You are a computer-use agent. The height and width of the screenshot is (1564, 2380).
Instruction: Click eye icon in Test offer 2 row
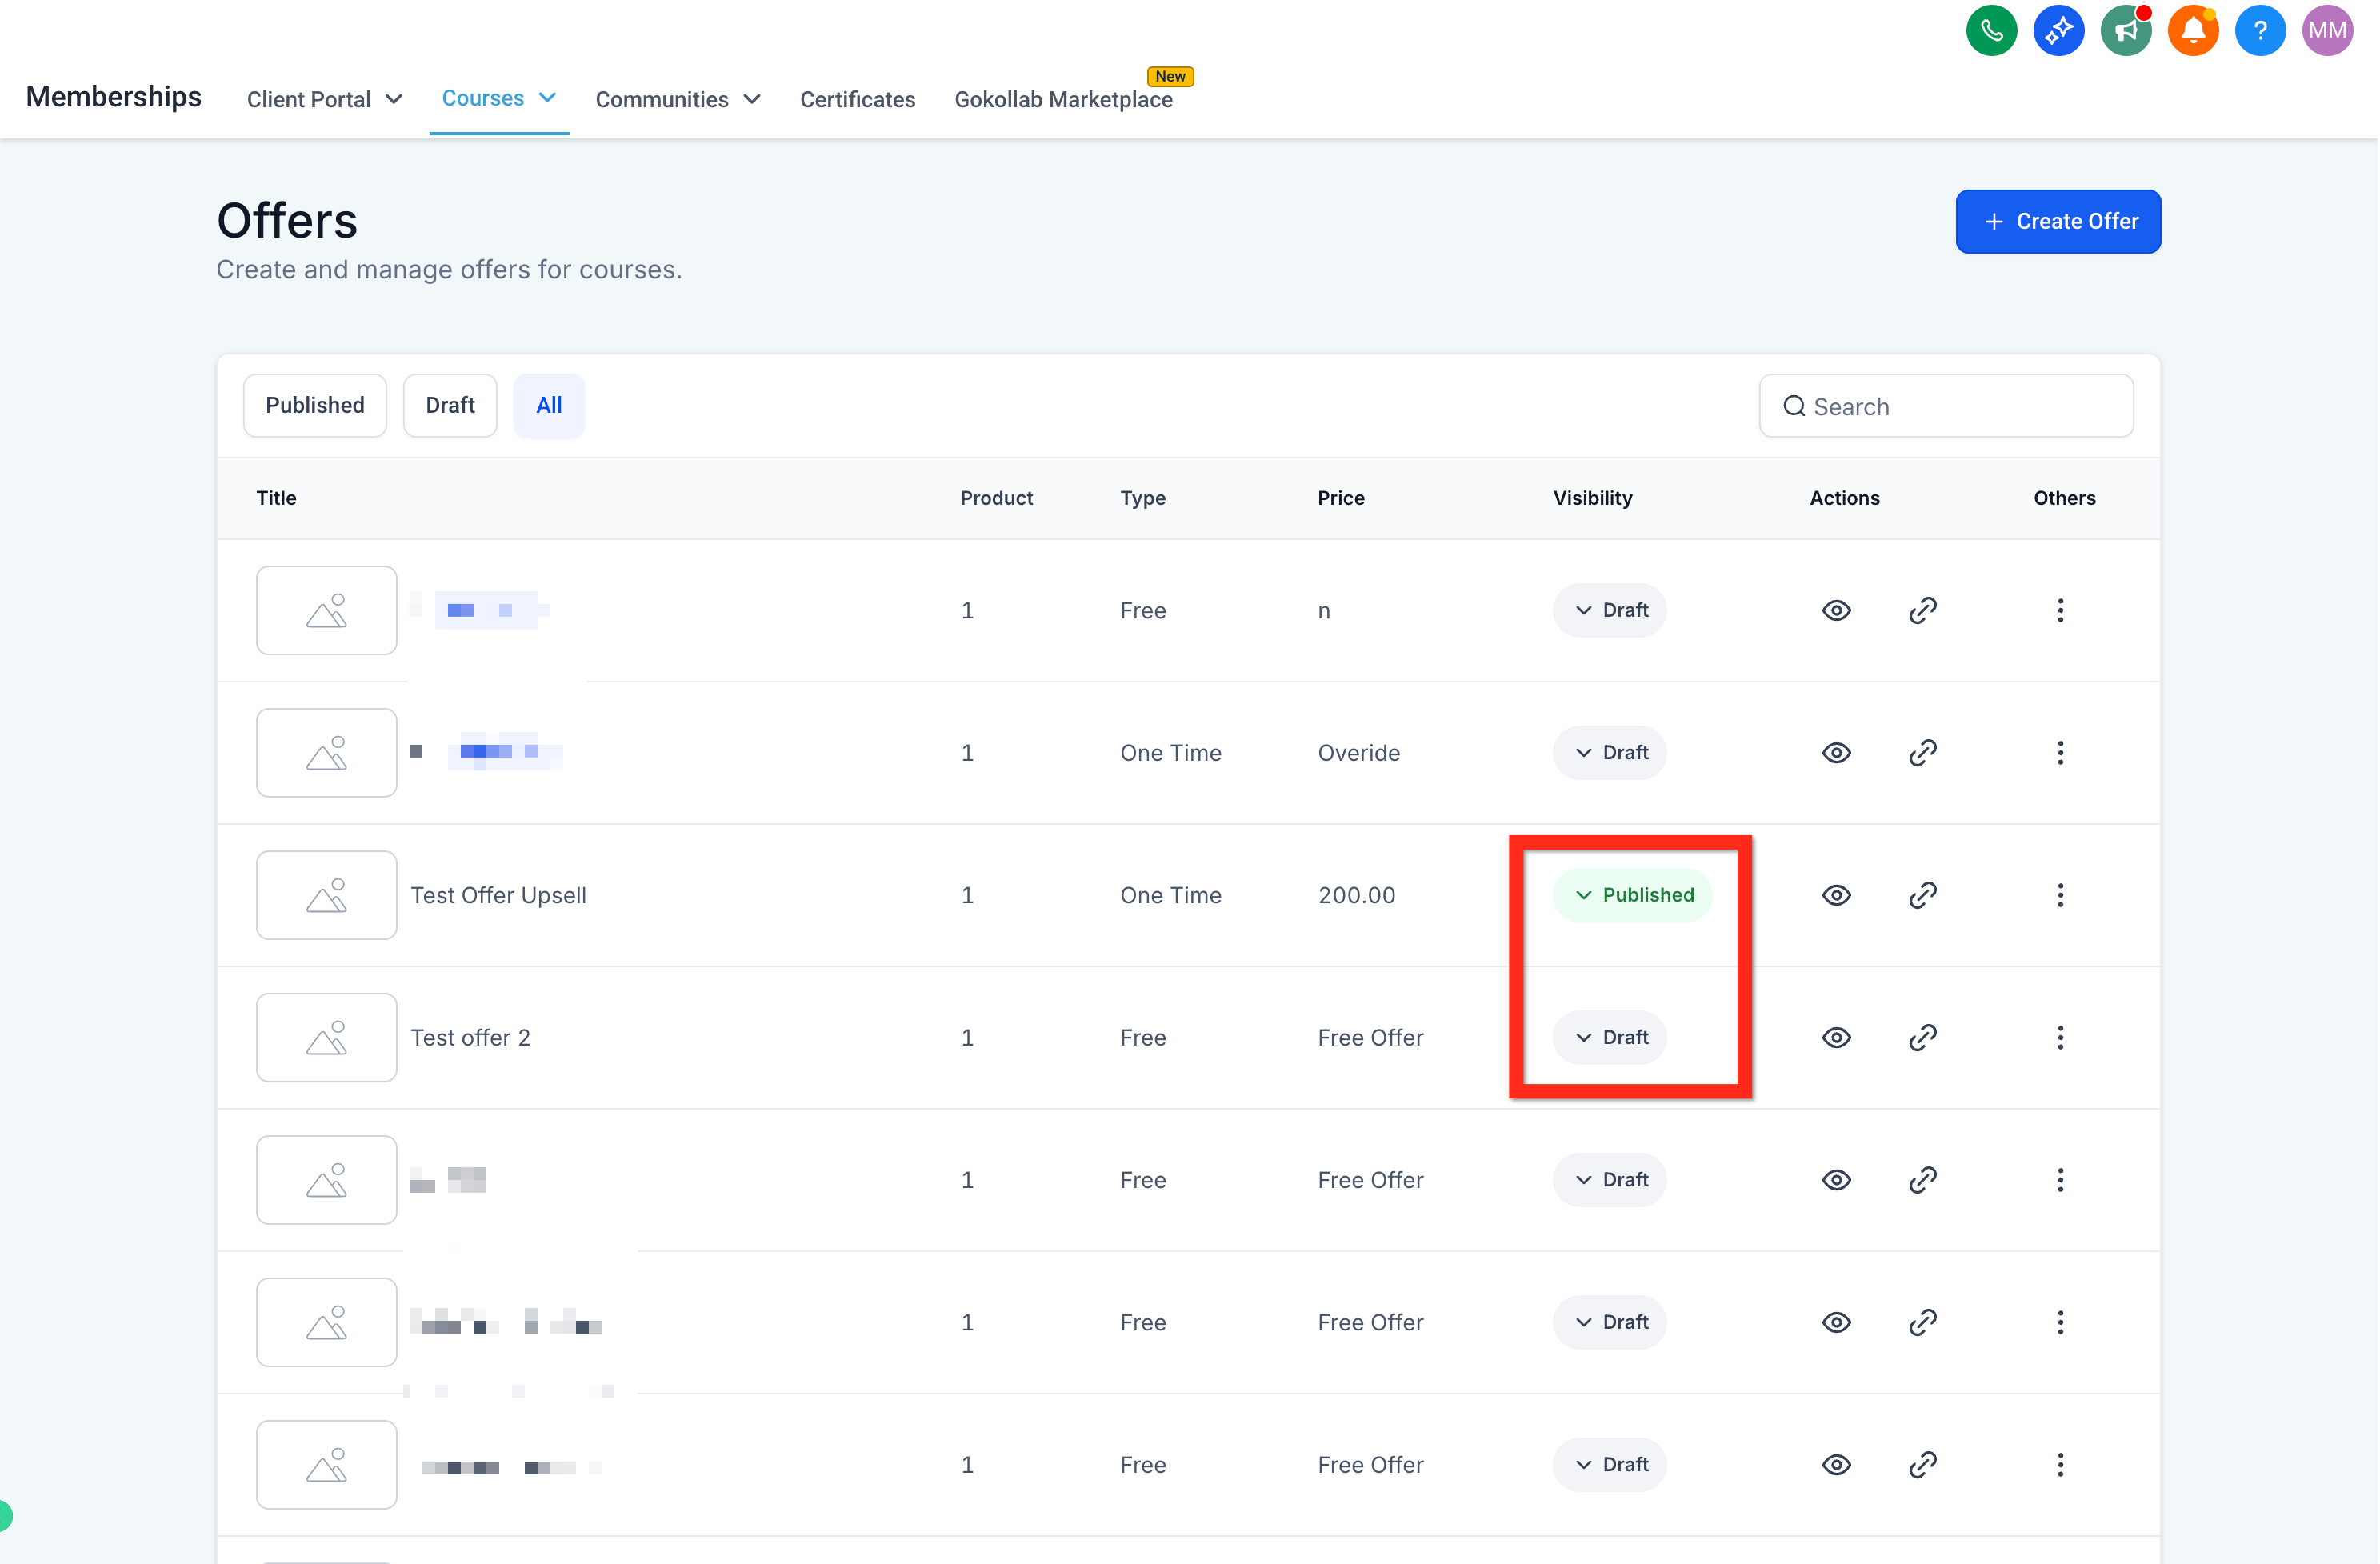tap(1836, 1037)
